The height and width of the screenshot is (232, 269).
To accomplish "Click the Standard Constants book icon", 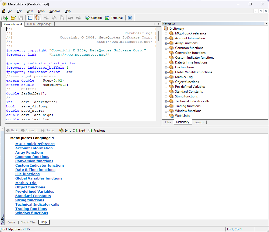I will [171, 92].
